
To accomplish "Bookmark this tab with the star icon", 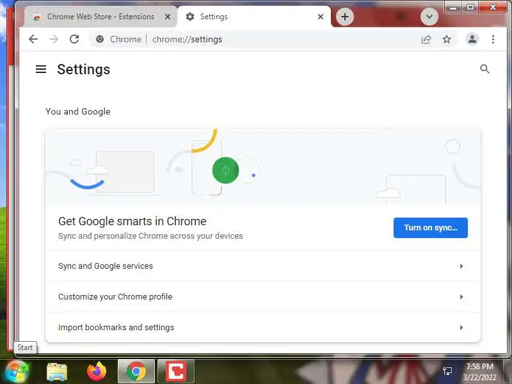I will point(446,40).
